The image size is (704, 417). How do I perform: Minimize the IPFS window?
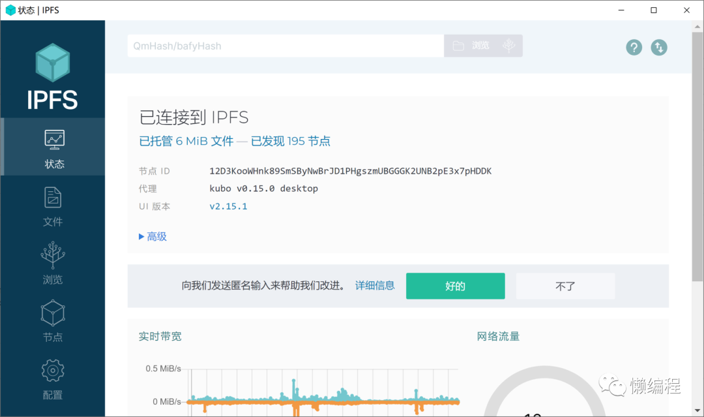click(621, 10)
